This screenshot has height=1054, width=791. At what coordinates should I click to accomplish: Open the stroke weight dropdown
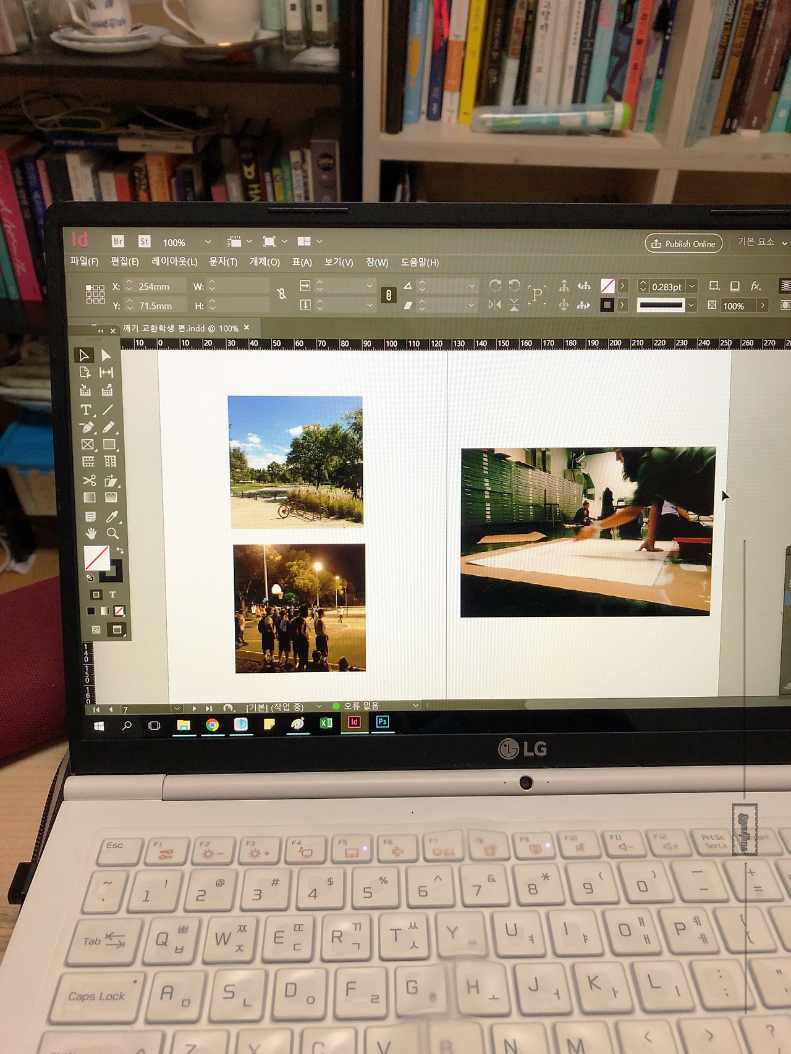[x=692, y=286]
